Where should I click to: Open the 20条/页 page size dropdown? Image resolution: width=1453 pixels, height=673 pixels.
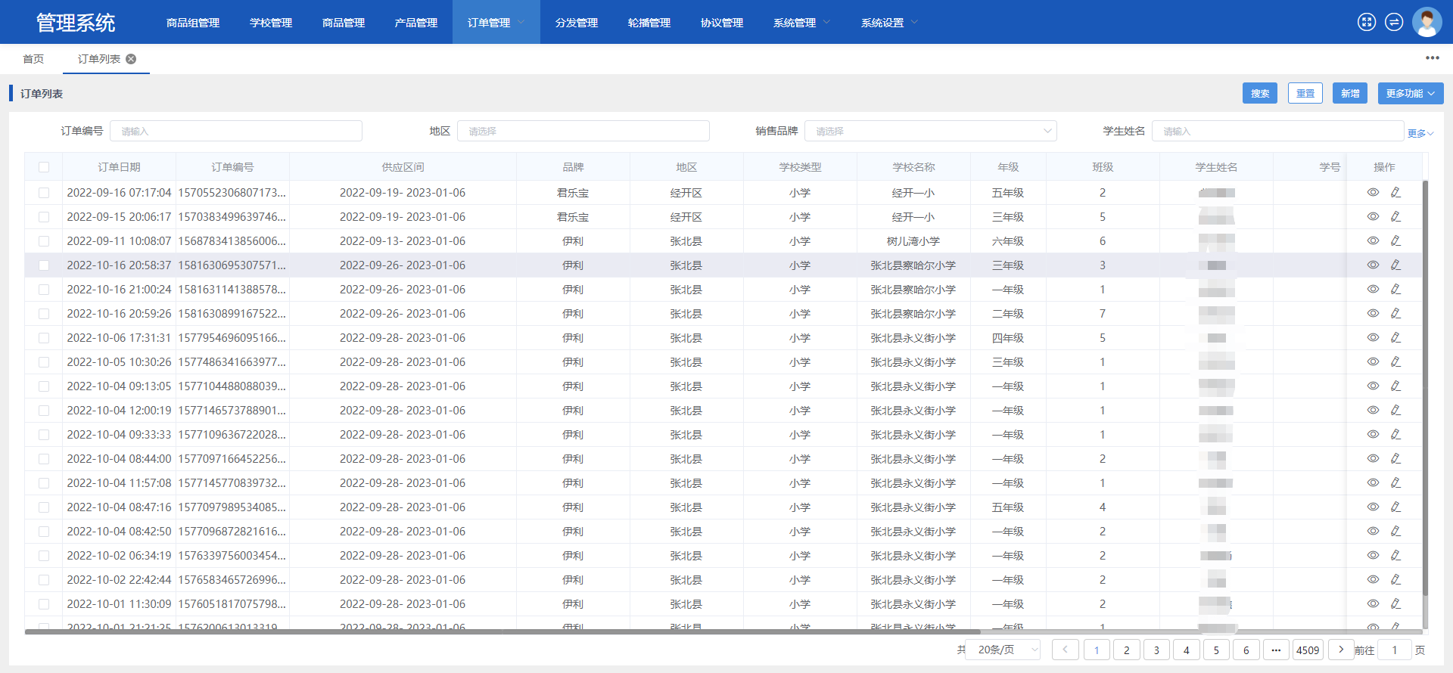pos(1002,650)
